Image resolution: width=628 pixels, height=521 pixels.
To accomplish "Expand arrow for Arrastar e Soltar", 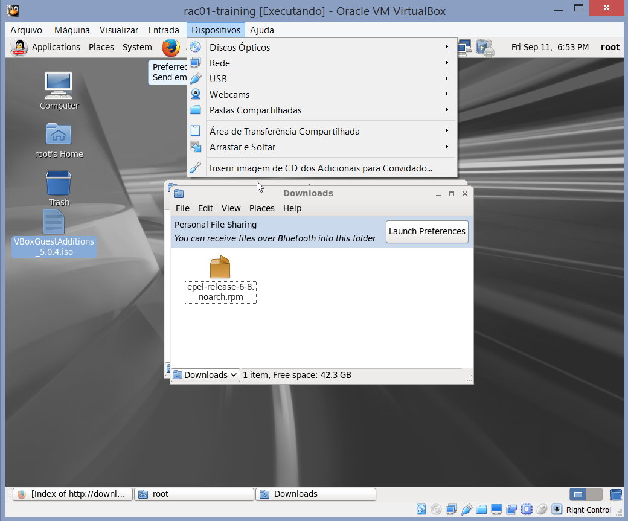I will pyautogui.click(x=447, y=146).
